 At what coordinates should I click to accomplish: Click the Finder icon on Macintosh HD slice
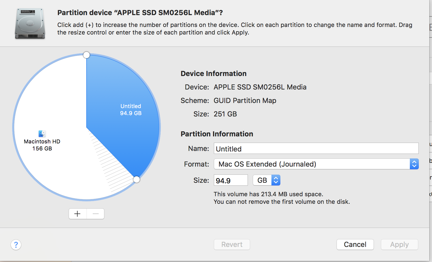pos(42,134)
